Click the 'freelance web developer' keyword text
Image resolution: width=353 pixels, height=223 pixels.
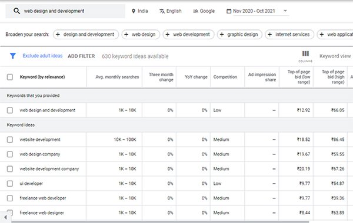tap(43, 198)
